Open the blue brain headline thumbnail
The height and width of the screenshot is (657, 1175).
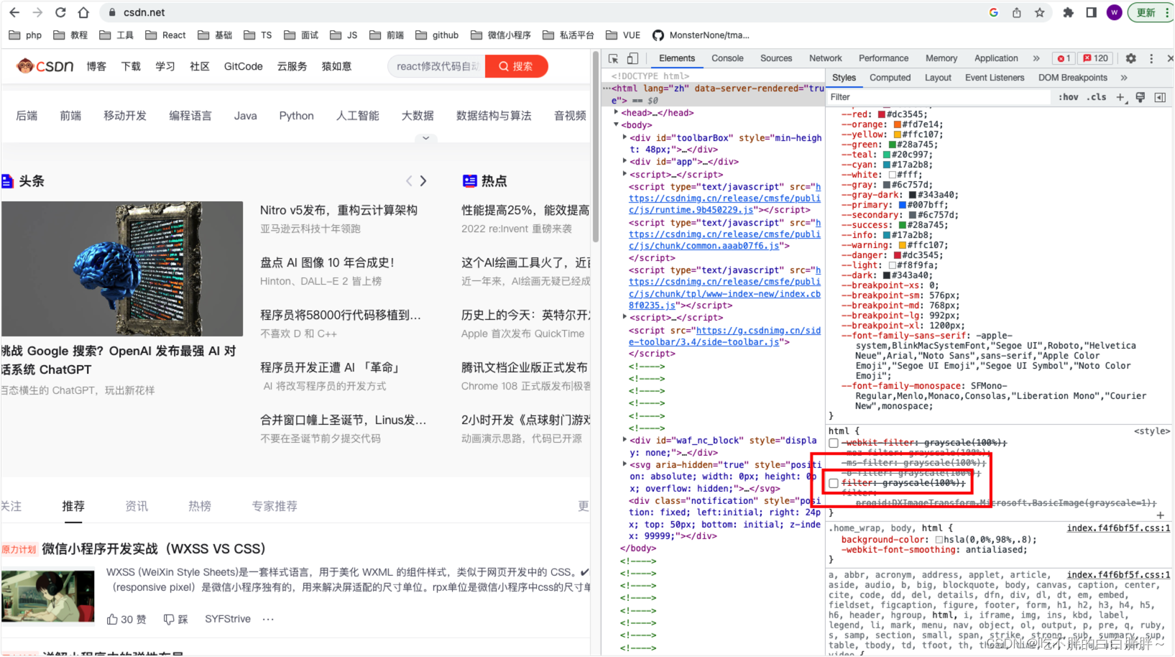pos(122,269)
